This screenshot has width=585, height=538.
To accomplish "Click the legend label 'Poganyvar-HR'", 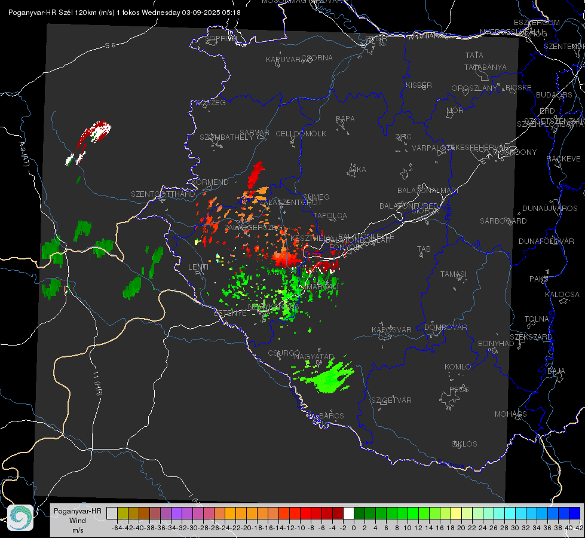I will [x=77, y=511].
